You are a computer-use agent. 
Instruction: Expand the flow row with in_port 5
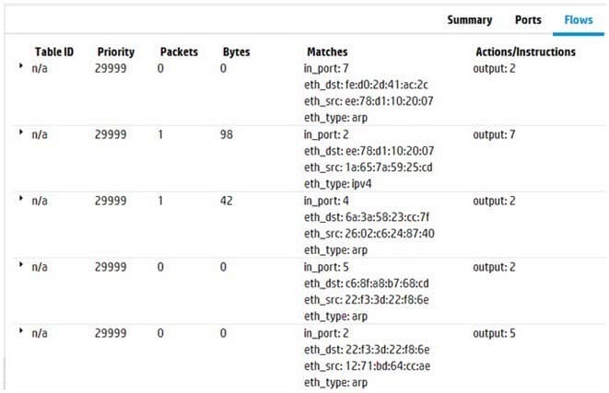click(x=20, y=265)
